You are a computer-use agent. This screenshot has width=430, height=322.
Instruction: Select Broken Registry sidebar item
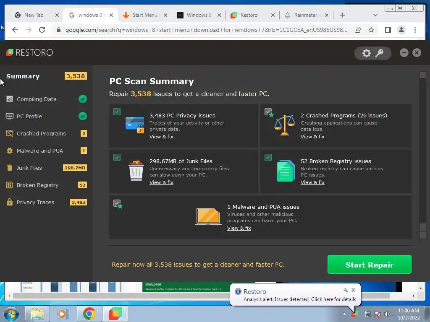point(46,185)
